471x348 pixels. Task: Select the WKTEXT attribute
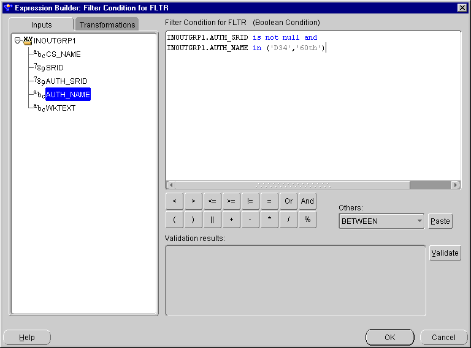coord(60,108)
